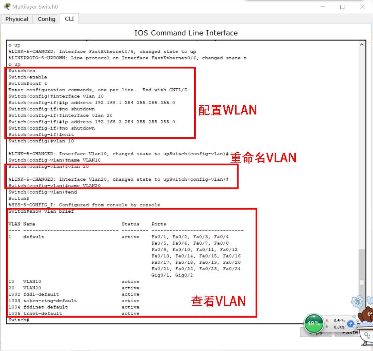
Task: Click 'fddi-default' vlan name
Action: [41, 294]
